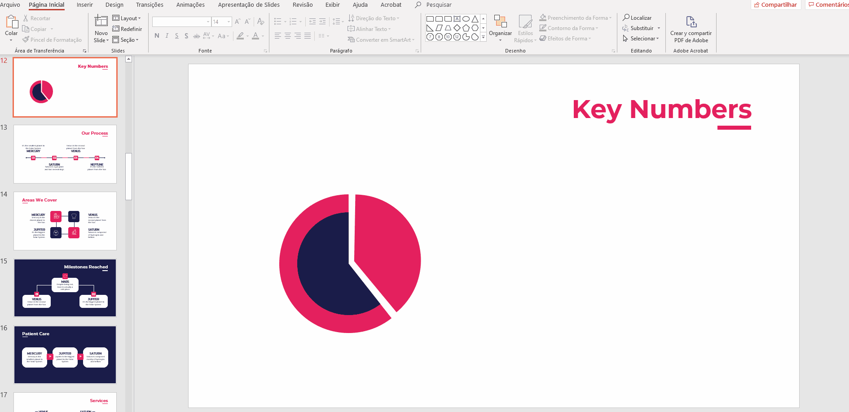The height and width of the screenshot is (412, 849).
Task: Click the Comentários button
Action: 827,5
